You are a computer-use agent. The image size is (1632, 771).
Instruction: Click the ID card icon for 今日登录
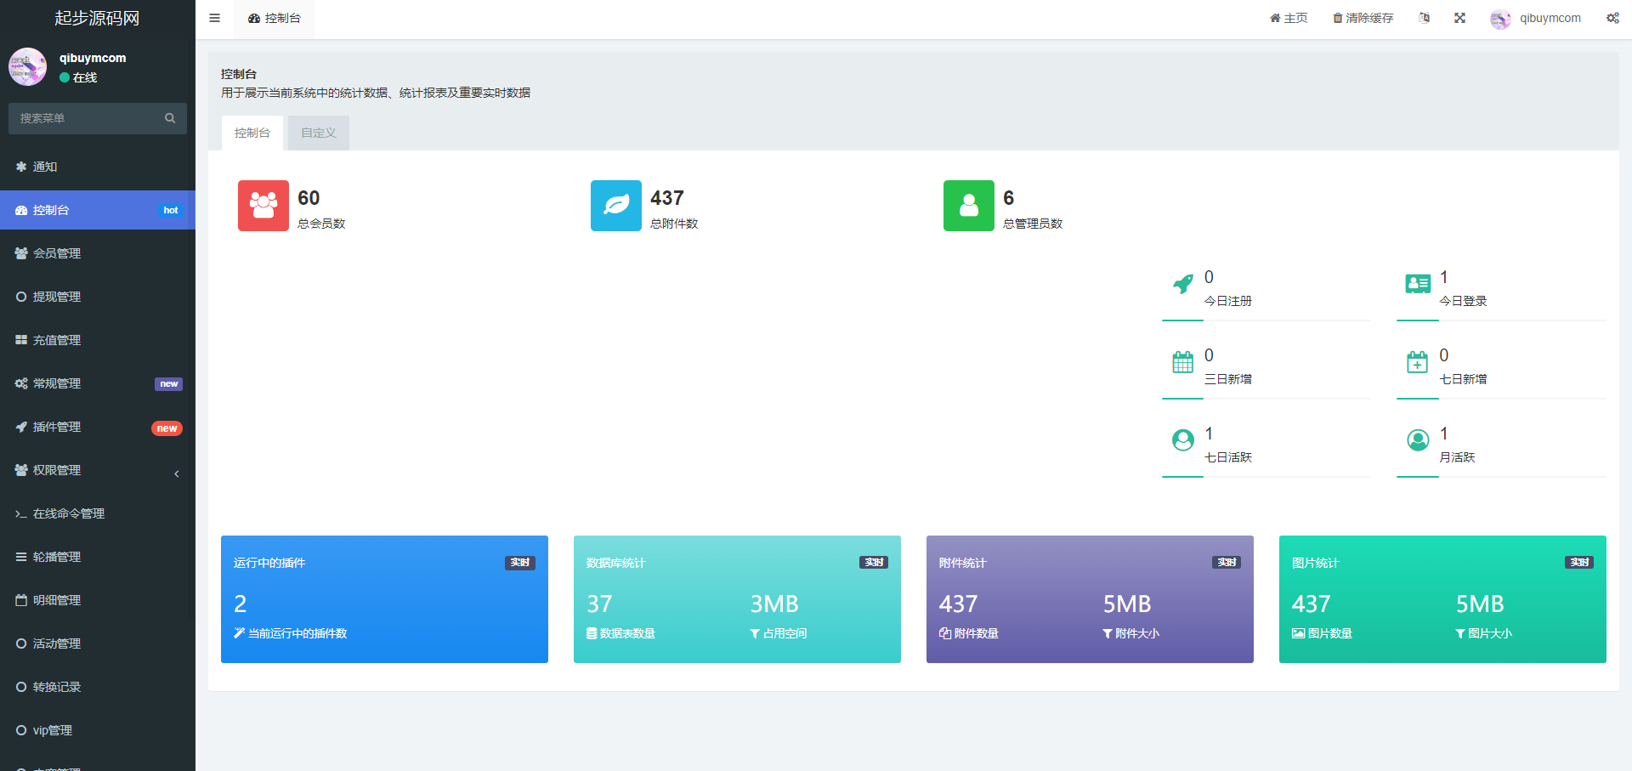[x=1418, y=284]
